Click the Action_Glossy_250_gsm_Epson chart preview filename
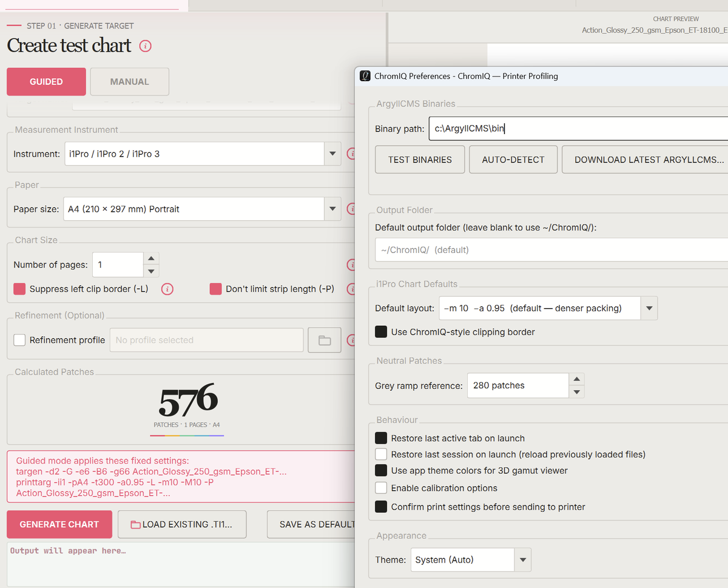This screenshot has height=588, width=728. pyautogui.click(x=655, y=30)
